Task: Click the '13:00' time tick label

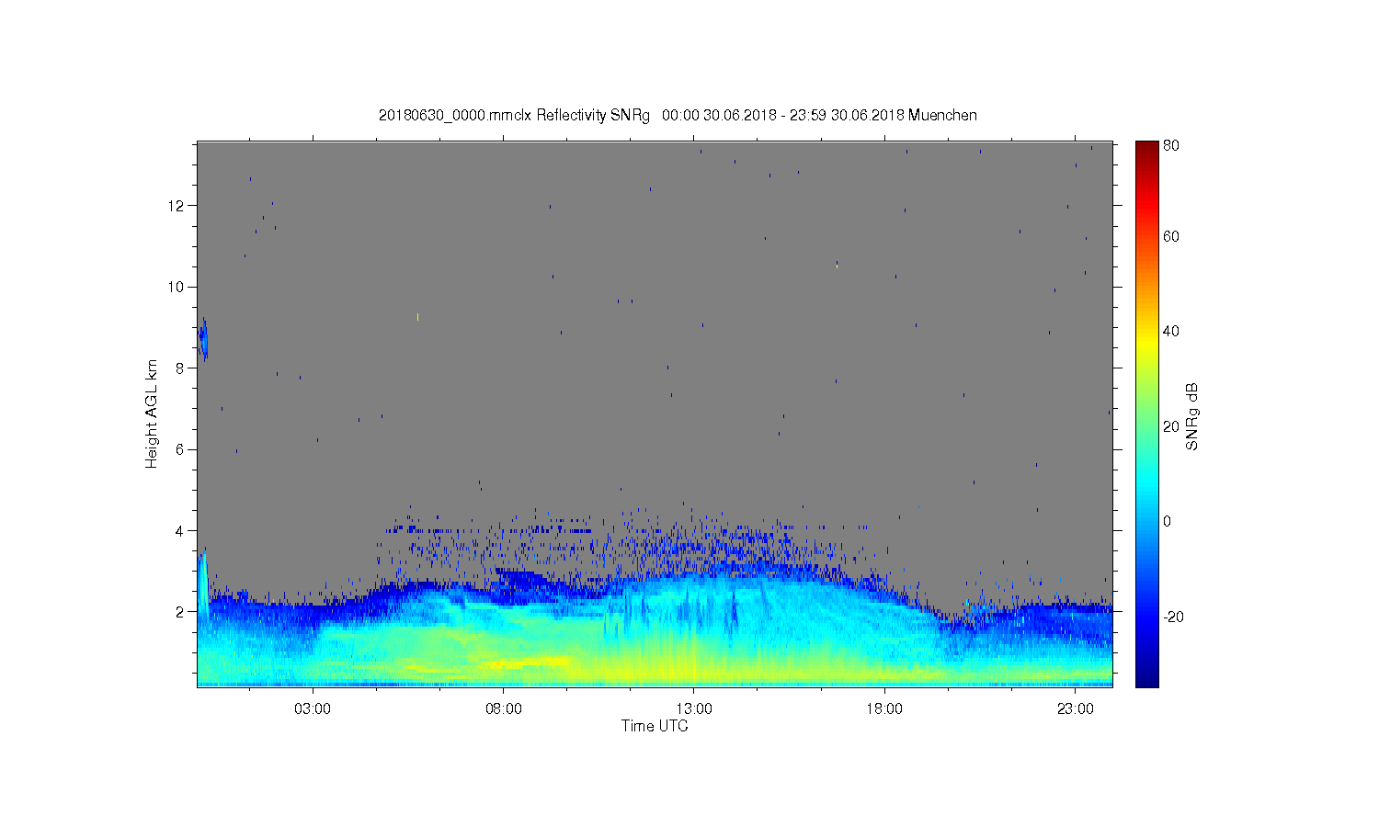Action: 694,709
